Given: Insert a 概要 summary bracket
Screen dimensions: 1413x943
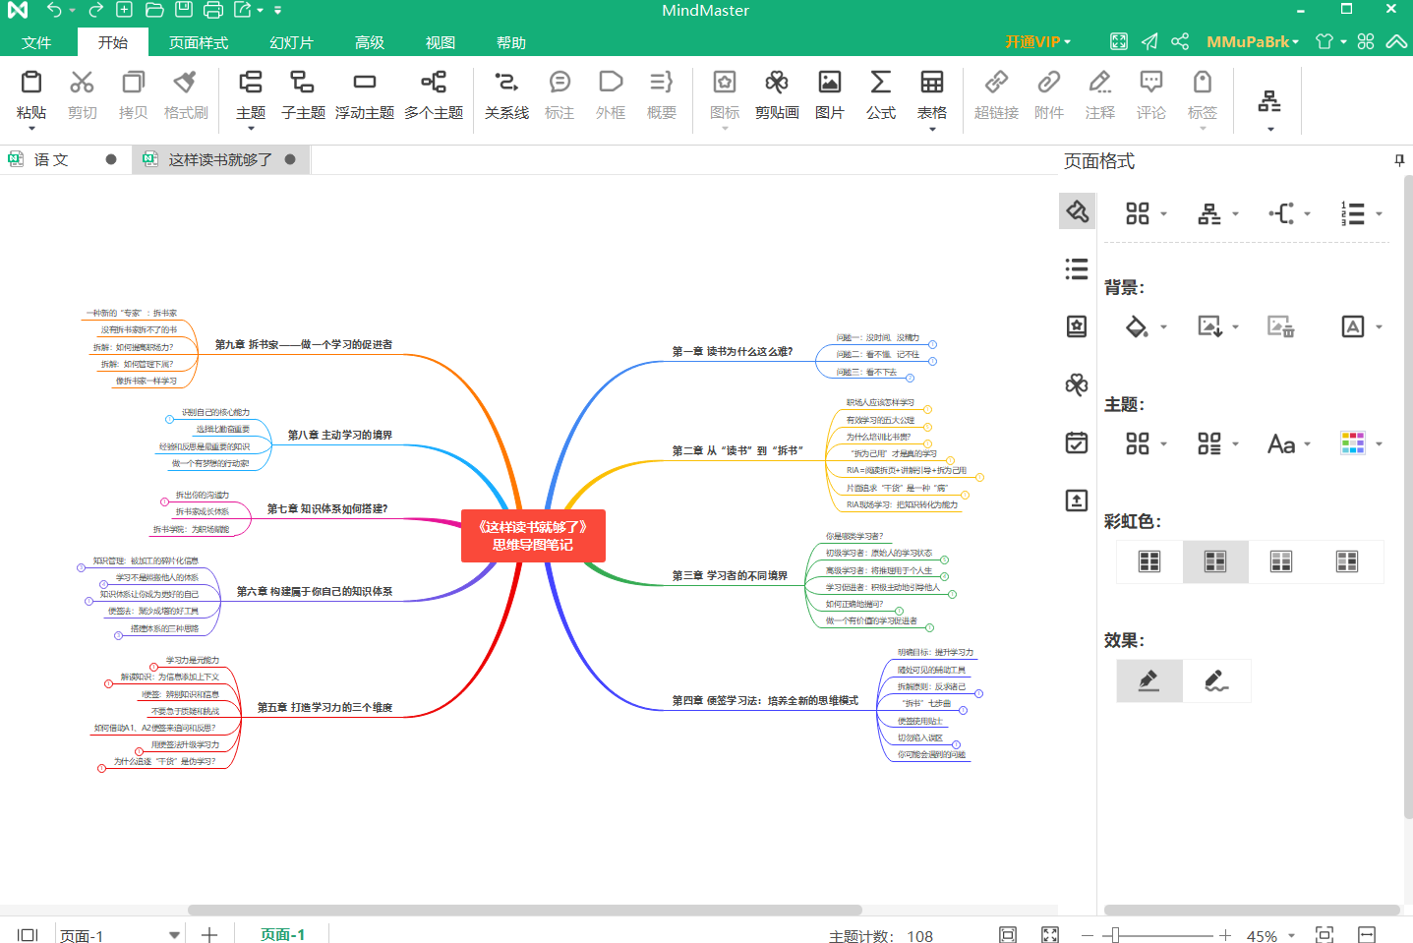Looking at the screenshot, I should [662, 95].
